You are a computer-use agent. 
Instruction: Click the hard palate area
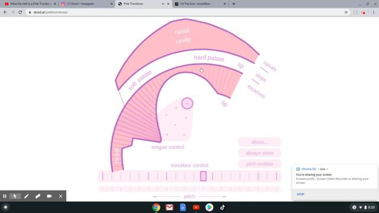click(x=209, y=58)
